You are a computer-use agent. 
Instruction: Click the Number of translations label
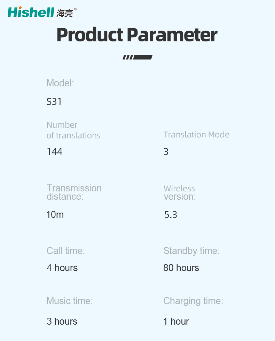pyautogui.click(x=73, y=130)
